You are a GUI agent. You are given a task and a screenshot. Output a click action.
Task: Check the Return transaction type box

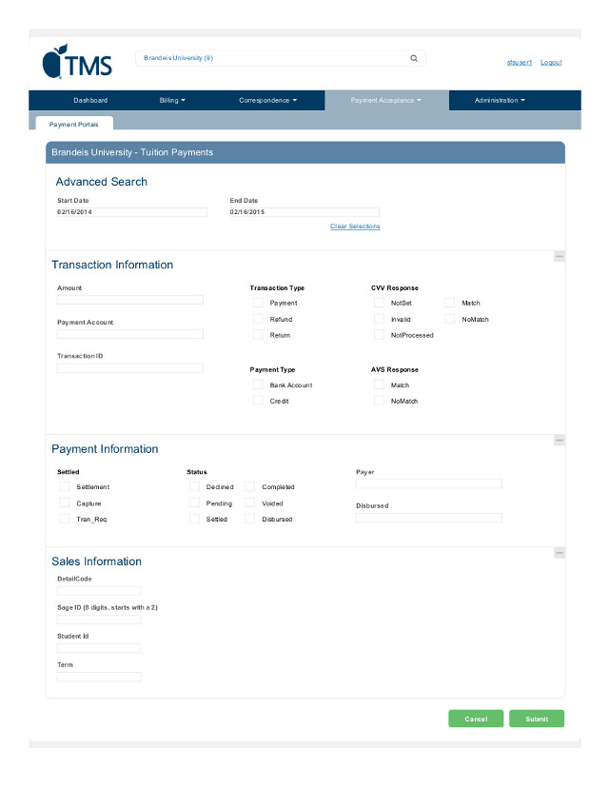point(258,335)
